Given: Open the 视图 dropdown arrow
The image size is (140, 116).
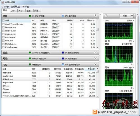Looking at the screenshot, I should click(x=132, y=16).
